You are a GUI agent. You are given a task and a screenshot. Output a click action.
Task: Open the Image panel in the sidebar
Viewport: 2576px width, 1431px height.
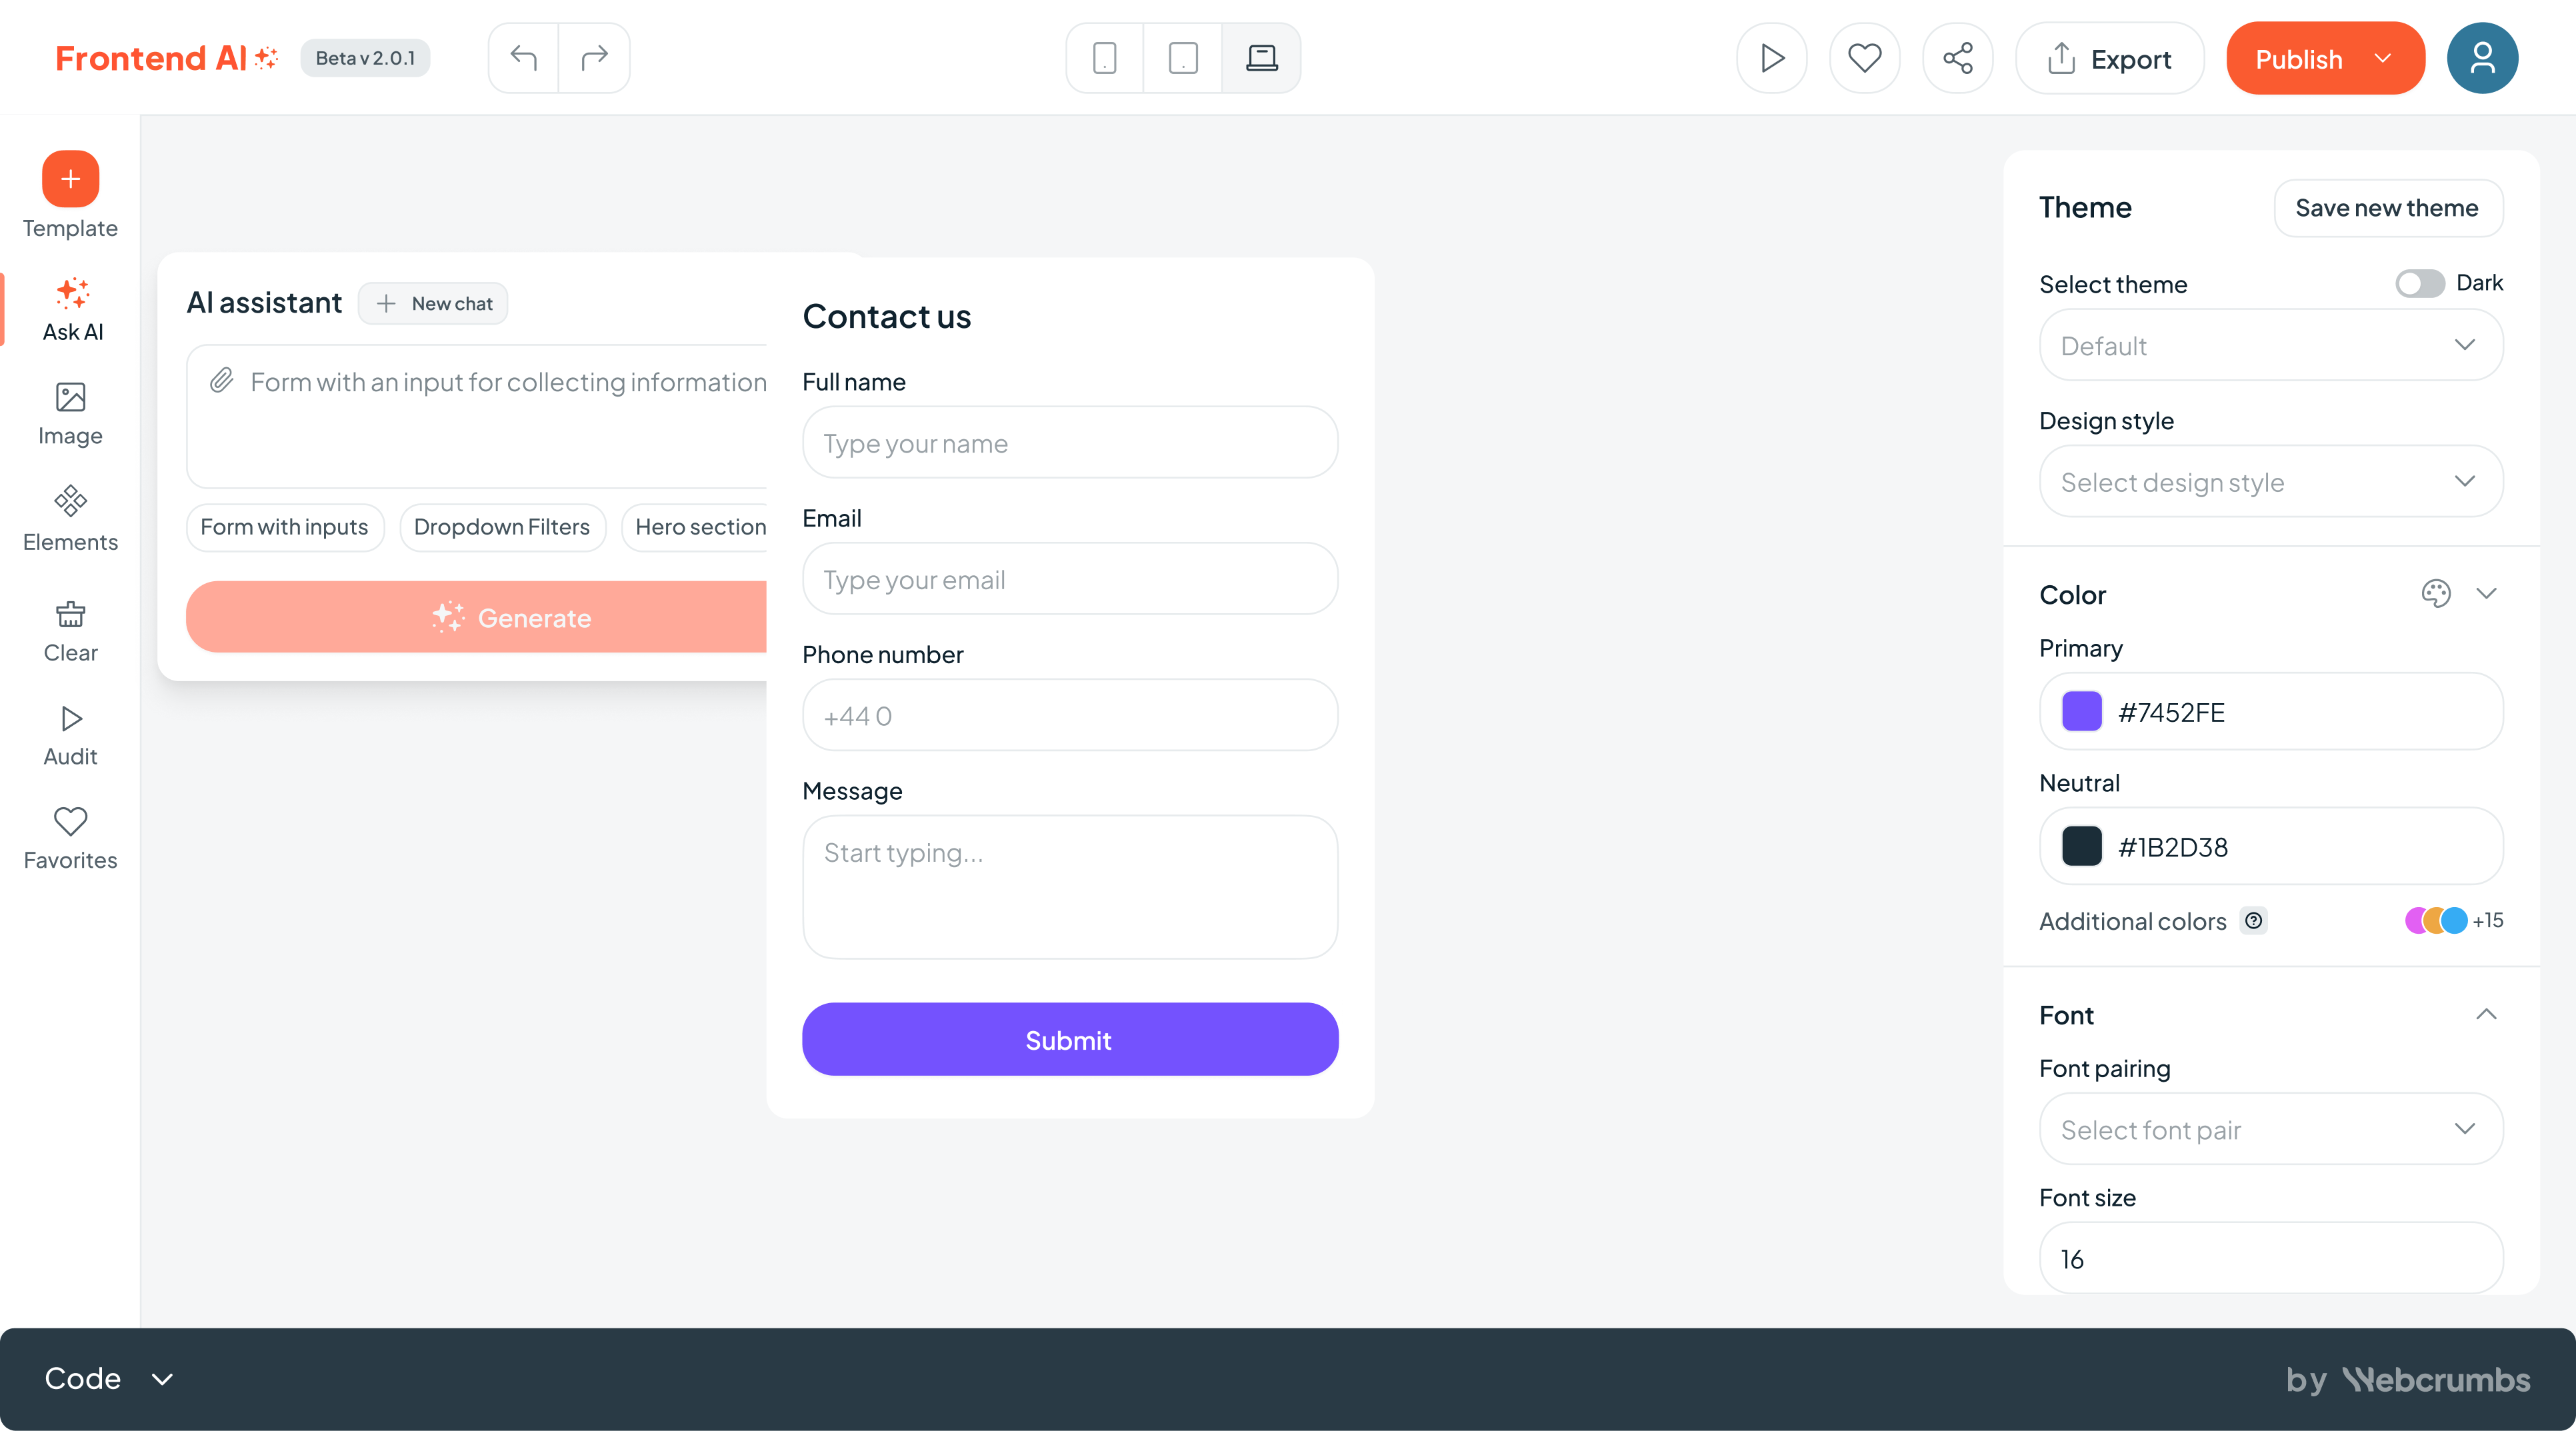pyautogui.click(x=70, y=413)
